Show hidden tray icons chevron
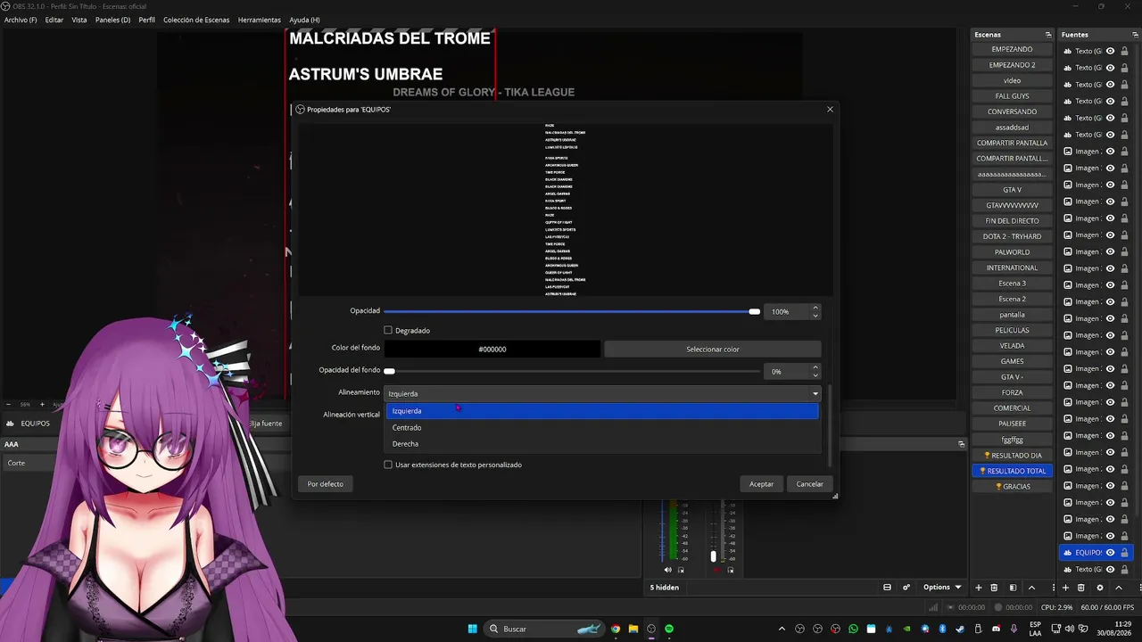1142x642 pixels. coord(782,629)
